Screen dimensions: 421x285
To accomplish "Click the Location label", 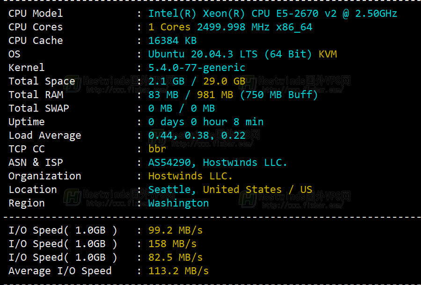I will tap(33, 190).
